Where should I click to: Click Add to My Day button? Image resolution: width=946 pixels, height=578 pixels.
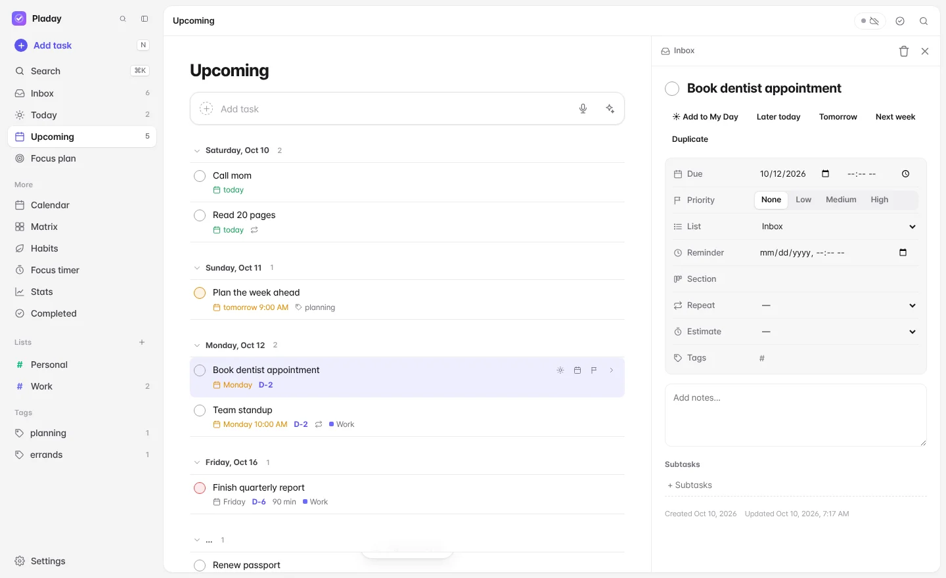[x=705, y=117]
